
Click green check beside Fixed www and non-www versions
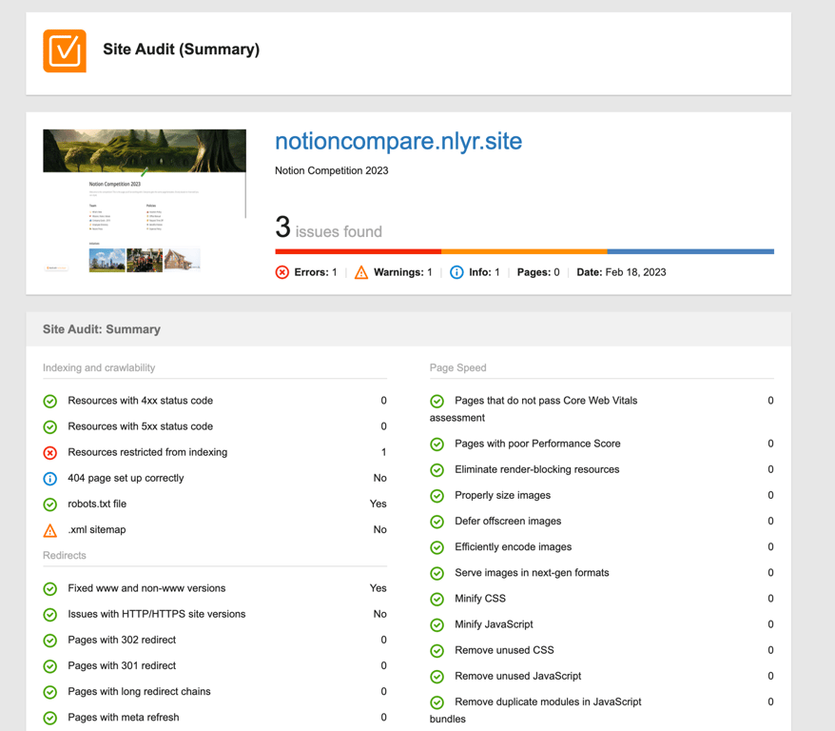tap(50, 589)
